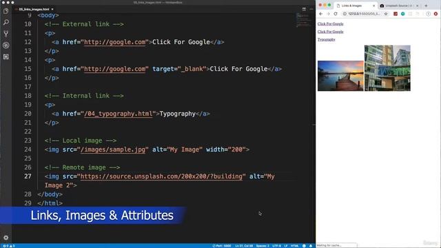Click the /04_typography.html path on line 20
441x248 pixels.
coord(118,114)
